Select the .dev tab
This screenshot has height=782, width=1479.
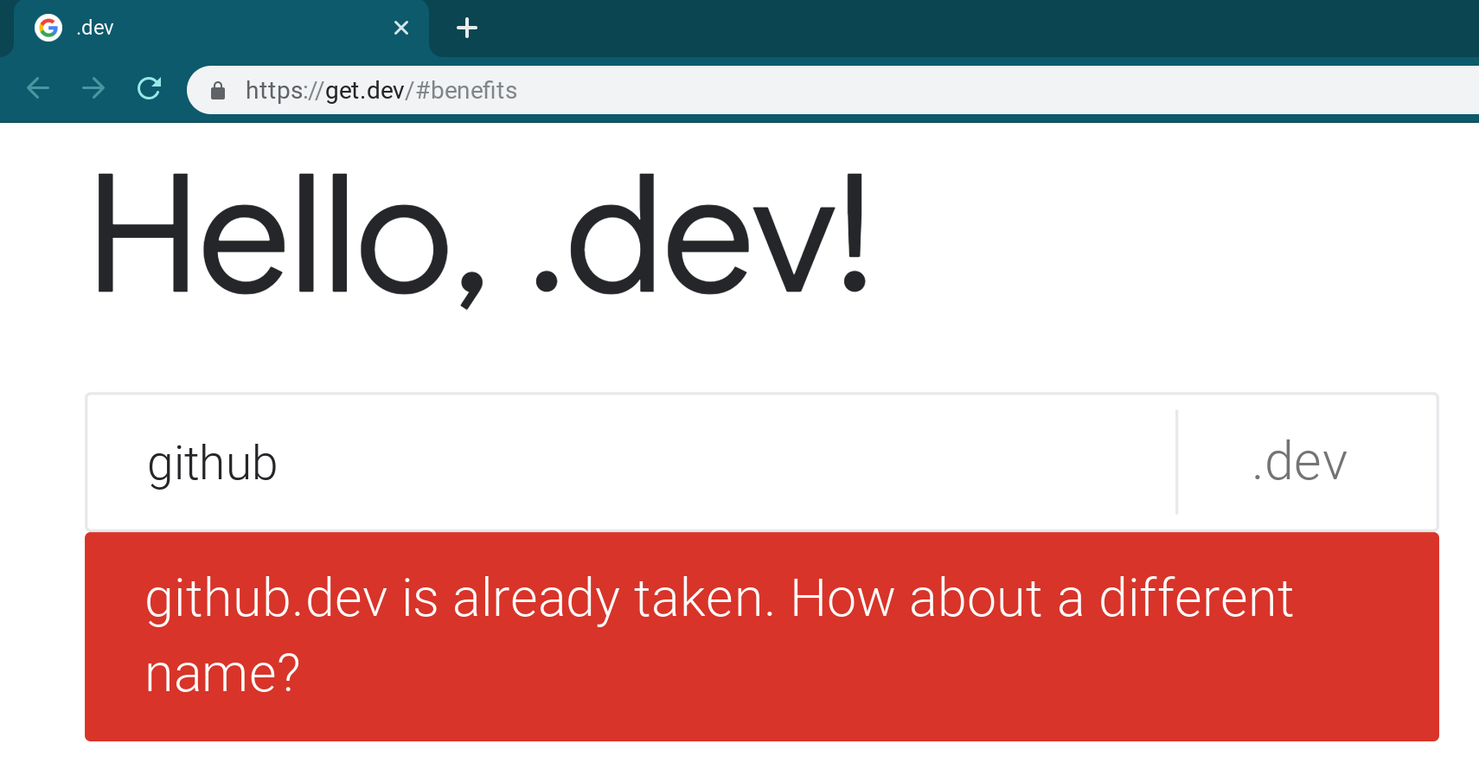[221, 29]
